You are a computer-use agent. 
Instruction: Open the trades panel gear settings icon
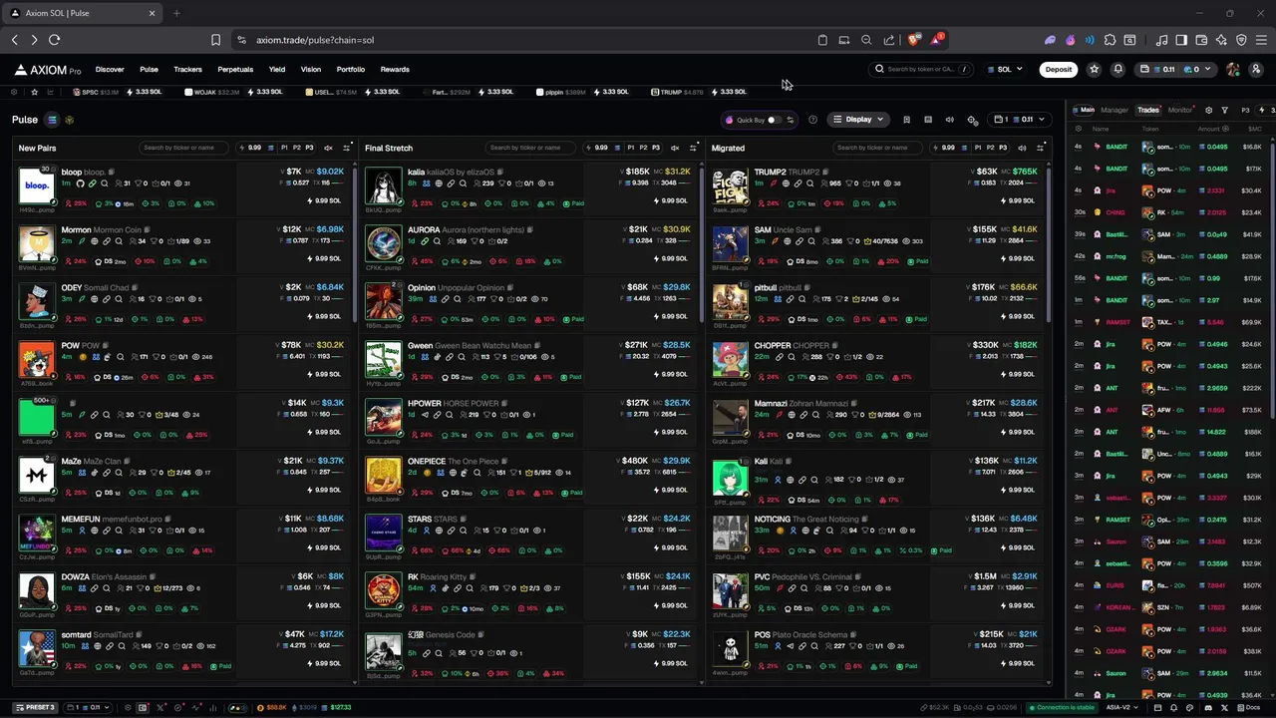coord(1208,110)
